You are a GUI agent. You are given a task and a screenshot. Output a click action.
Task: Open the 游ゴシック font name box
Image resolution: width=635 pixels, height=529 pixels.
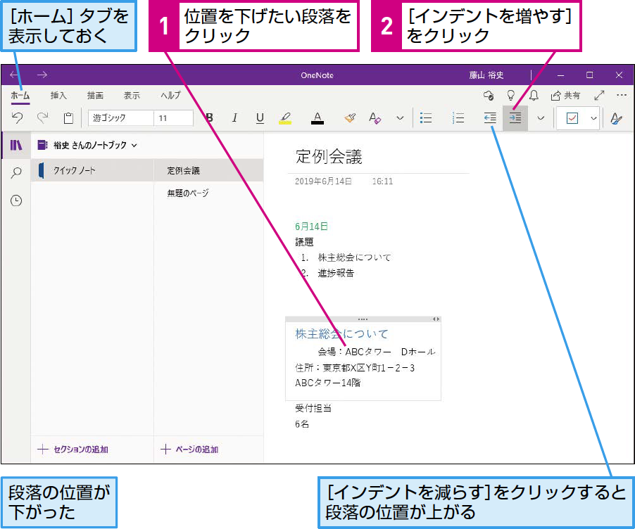pos(120,117)
